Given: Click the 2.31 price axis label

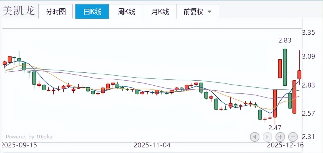Looking at the screenshot, I should (x=308, y=137).
